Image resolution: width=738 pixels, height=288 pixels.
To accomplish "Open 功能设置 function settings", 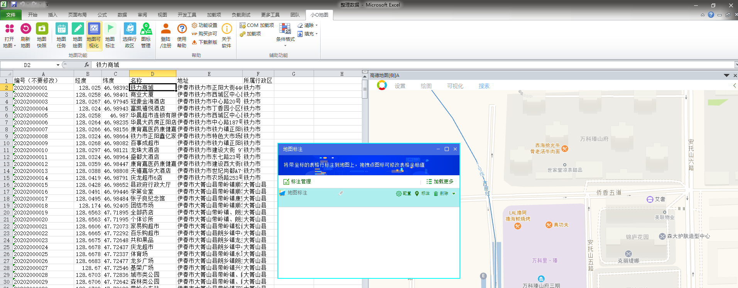I will pos(204,25).
